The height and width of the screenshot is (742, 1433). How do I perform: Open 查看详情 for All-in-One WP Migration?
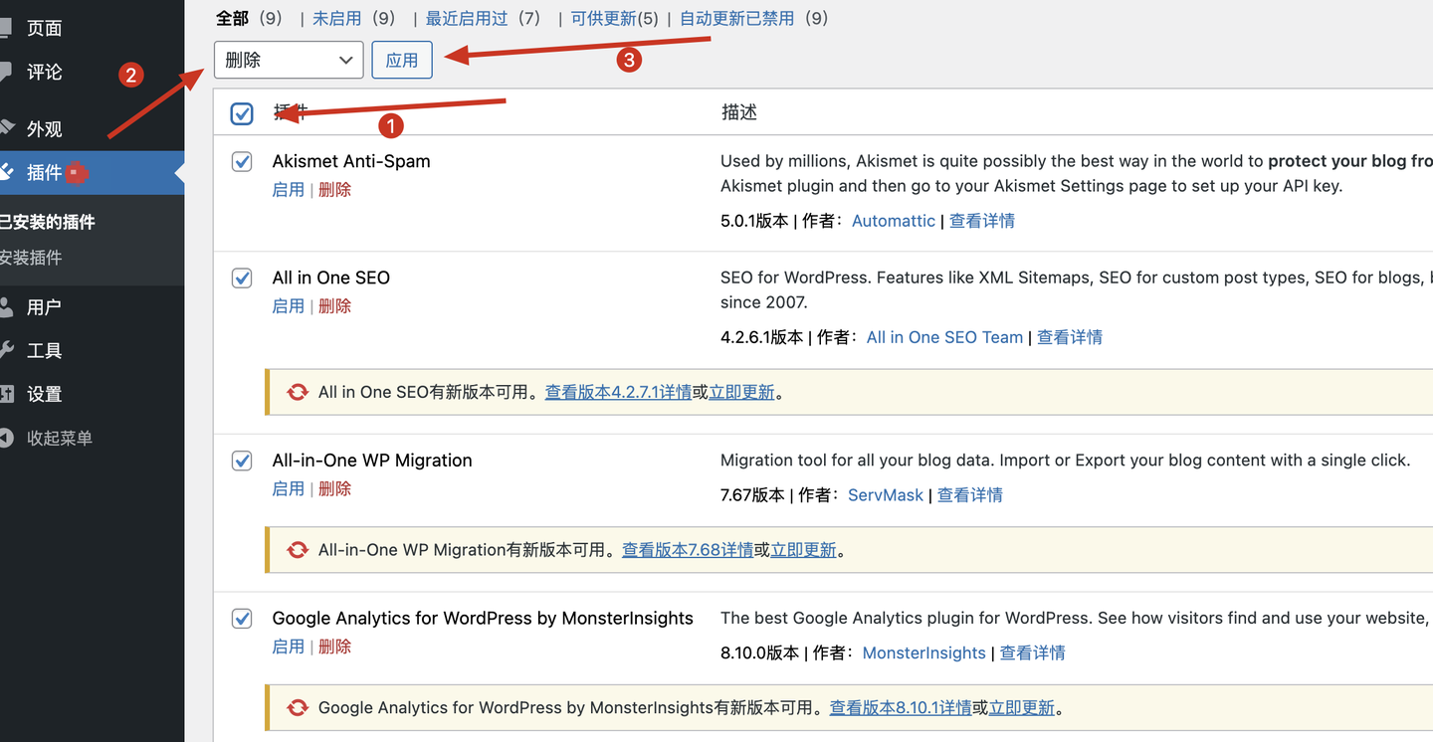[x=970, y=495]
